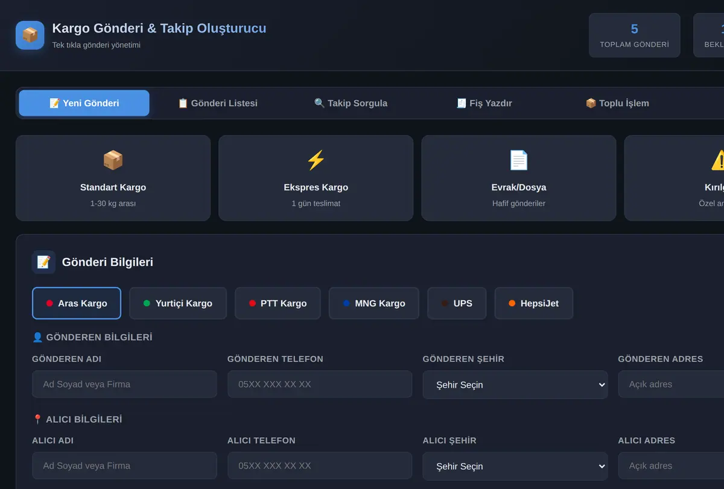Focus the Gönderen Telefon input field
This screenshot has width=724, height=489.
pos(320,384)
